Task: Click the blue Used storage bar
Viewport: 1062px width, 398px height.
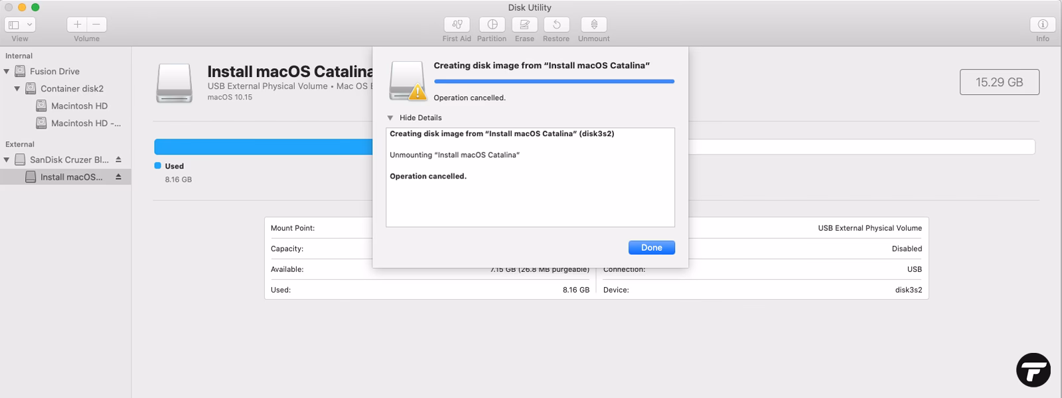Action: point(264,147)
